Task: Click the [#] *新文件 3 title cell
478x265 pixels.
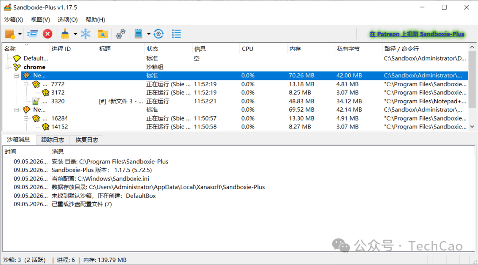Action: 121,101
